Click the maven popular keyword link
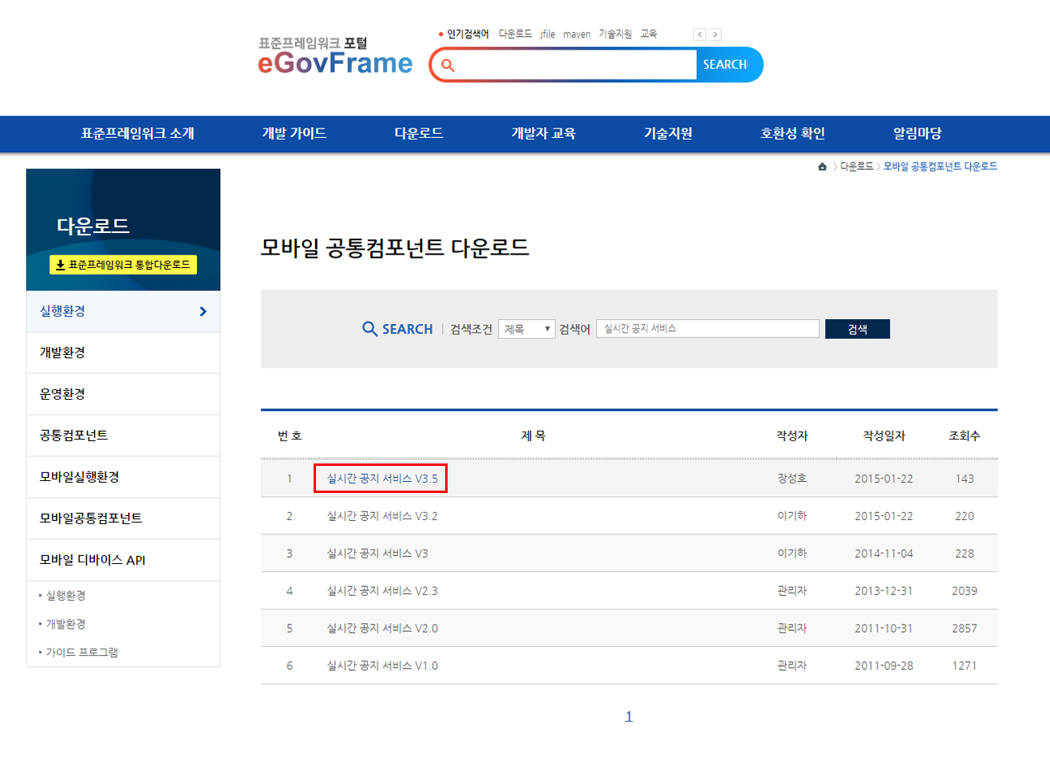Screen dimensions: 1050x773 point(576,34)
